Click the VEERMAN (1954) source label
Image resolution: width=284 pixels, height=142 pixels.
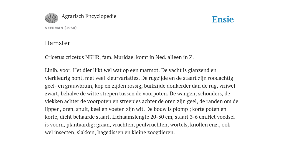(61, 28)
